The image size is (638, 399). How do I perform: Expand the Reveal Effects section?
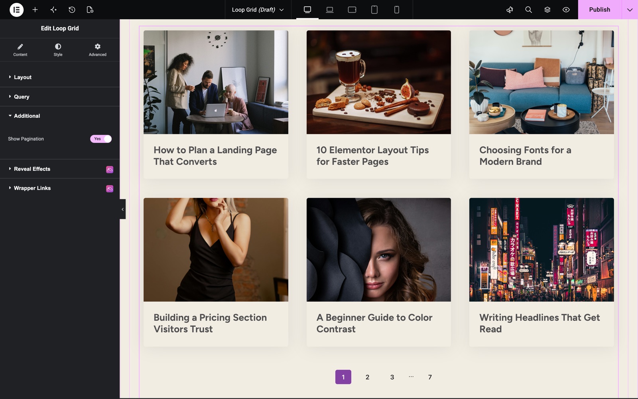click(x=60, y=169)
